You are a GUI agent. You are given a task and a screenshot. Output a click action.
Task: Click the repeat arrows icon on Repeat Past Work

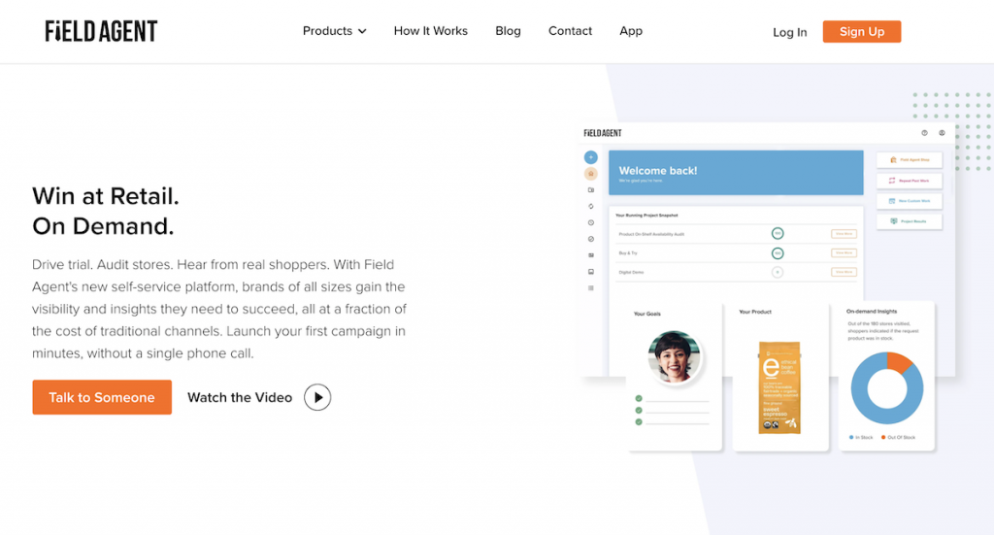892,181
